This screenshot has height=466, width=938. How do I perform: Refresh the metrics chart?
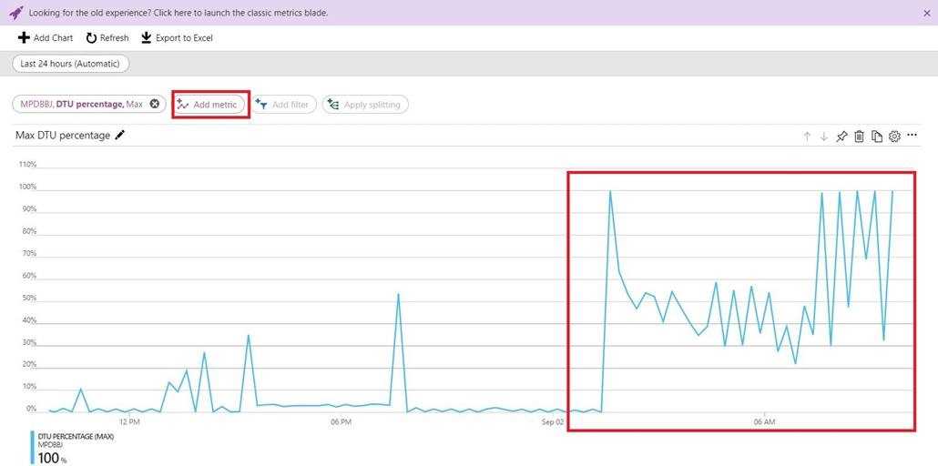(107, 37)
